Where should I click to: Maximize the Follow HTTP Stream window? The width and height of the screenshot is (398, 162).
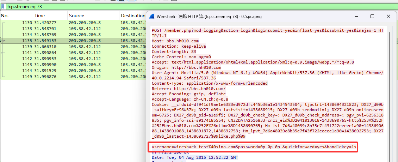pos(372,17)
